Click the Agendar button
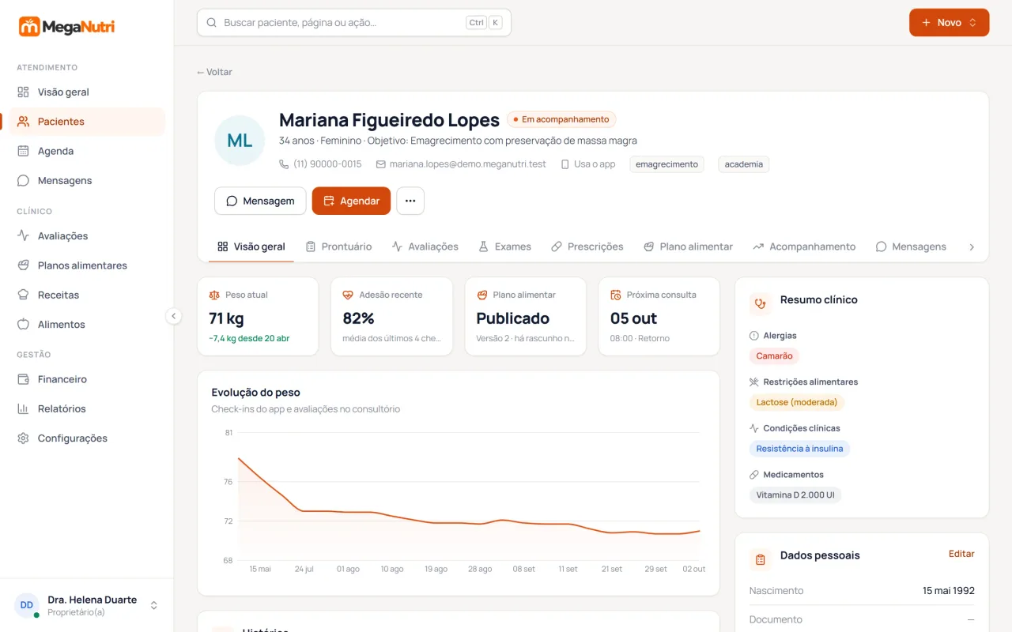 coord(351,201)
